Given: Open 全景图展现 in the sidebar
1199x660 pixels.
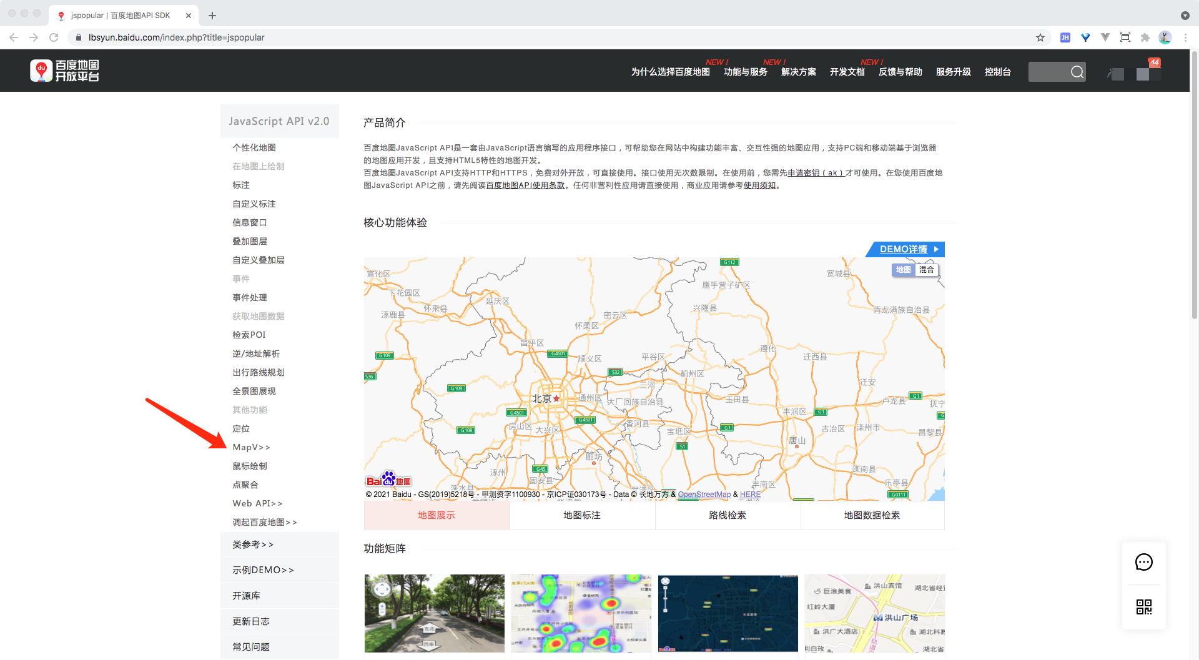Looking at the screenshot, I should 254,391.
